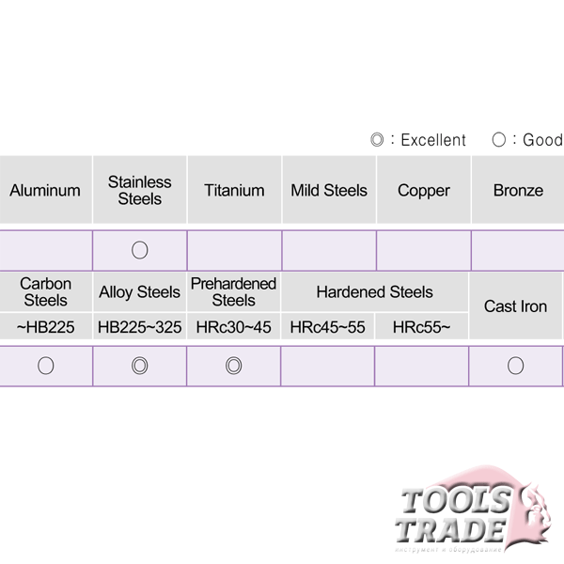Click the circle under Carbon Steels ~HB225
This screenshot has width=564, height=564.
pyautogui.click(x=46, y=366)
